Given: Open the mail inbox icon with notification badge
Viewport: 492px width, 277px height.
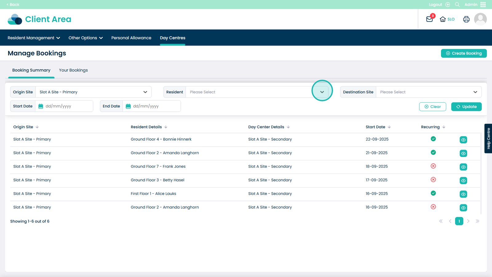Looking at the screenshot, I should 430,19.
